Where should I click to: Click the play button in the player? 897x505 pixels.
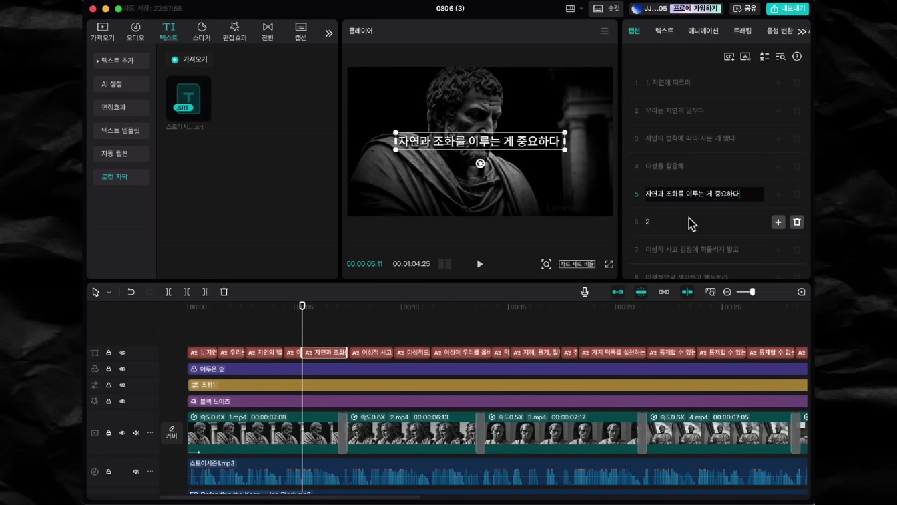click(480, 264)
